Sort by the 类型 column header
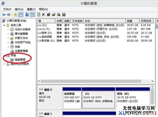The width and height of the screenshot is (158, 117). tap(67, 21)
